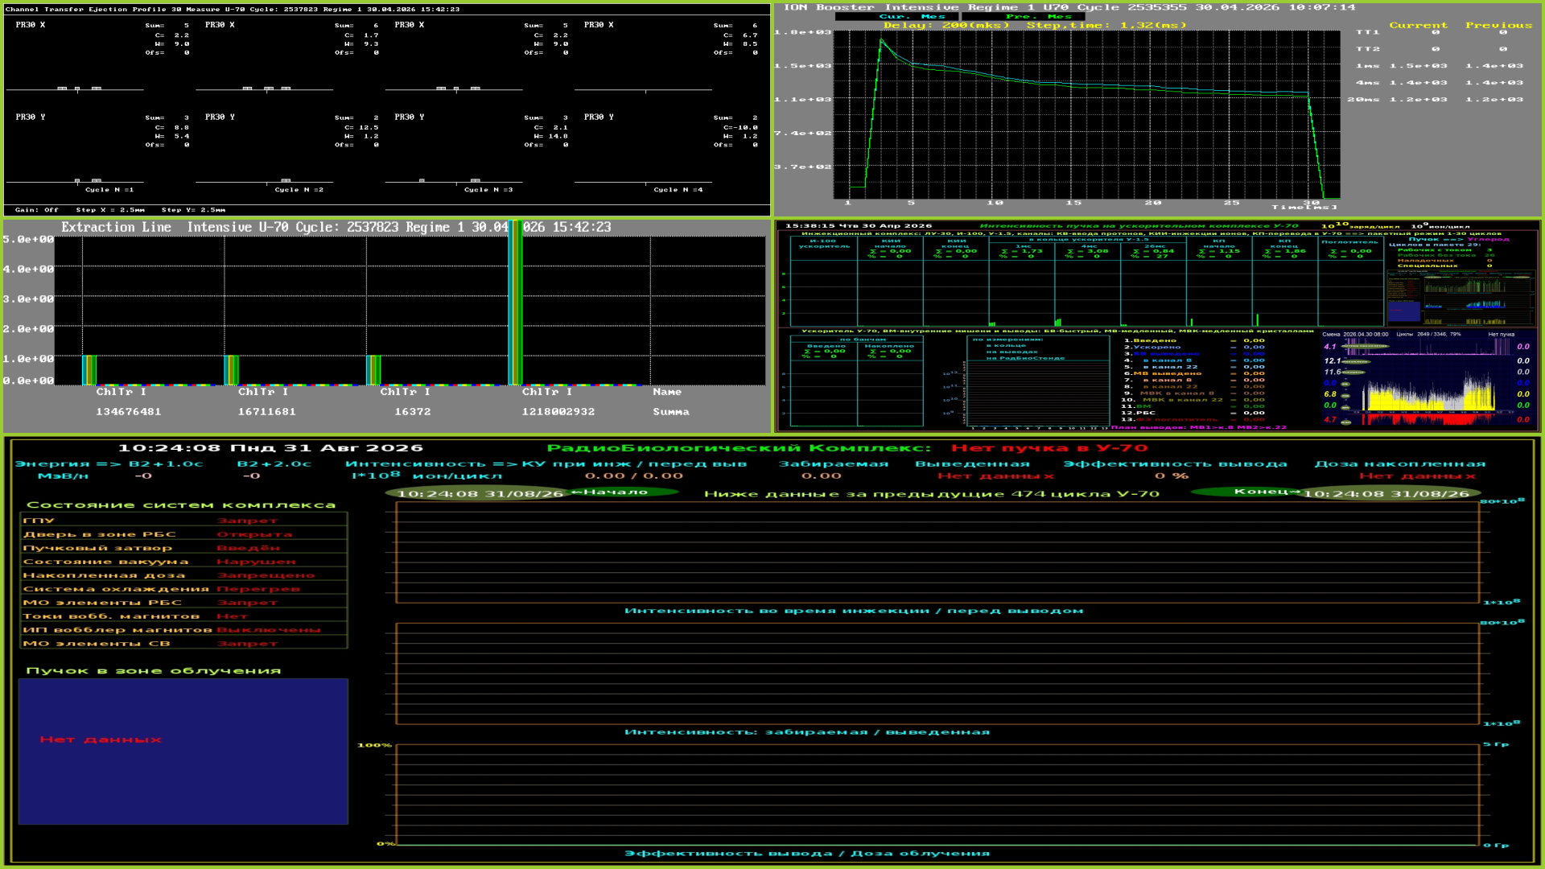Click the tallest green bar in Extraction Line chart

pyautogui.click(x=516, y=303)
